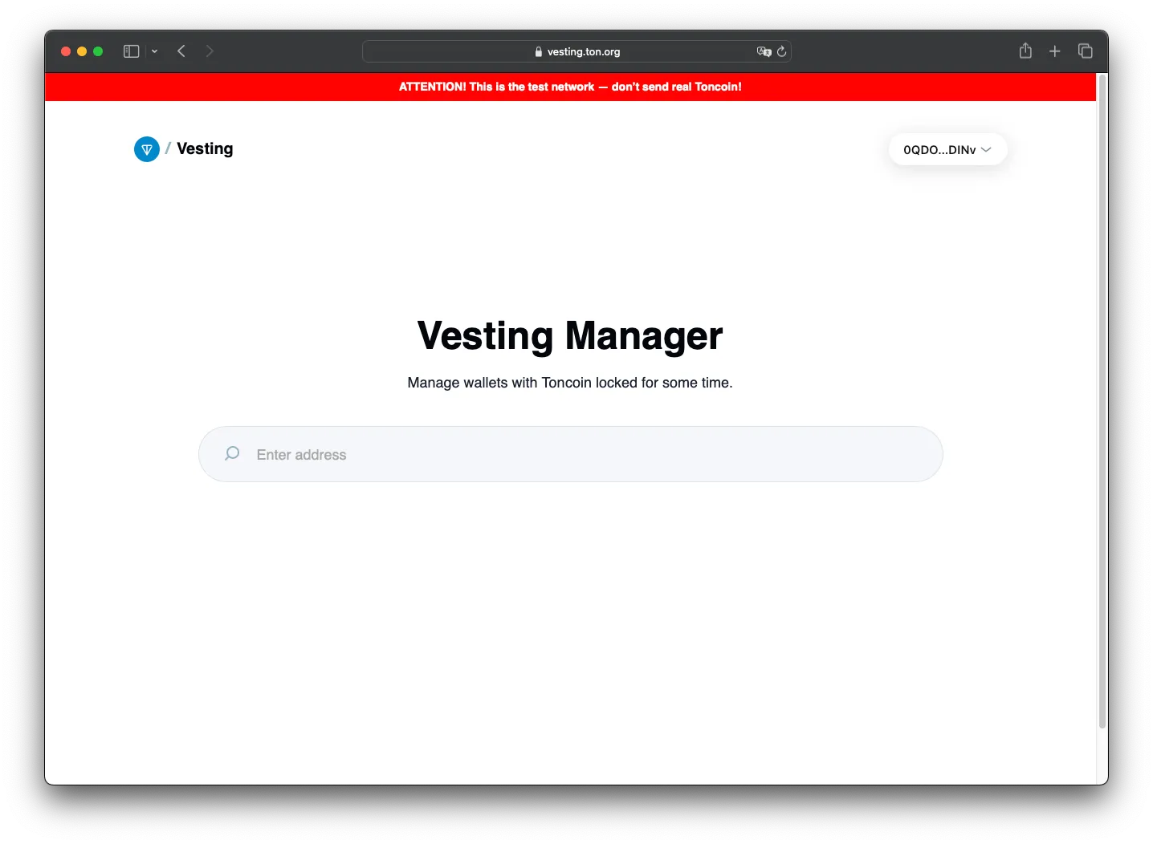Click the page vertical scrollbar

click(x=1102, y=401)
